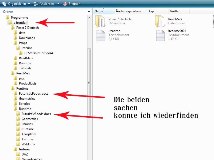
Task: Click folder icon beside pics
Action: [x=16, y=78]
